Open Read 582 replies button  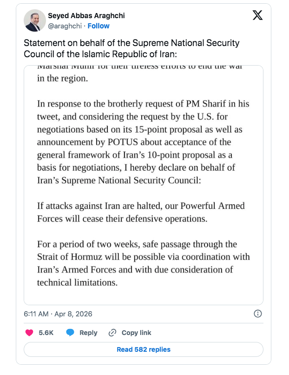(144, 349)
